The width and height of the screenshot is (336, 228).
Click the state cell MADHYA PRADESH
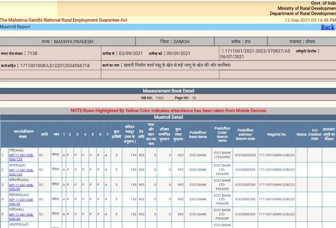coord(68,42)
